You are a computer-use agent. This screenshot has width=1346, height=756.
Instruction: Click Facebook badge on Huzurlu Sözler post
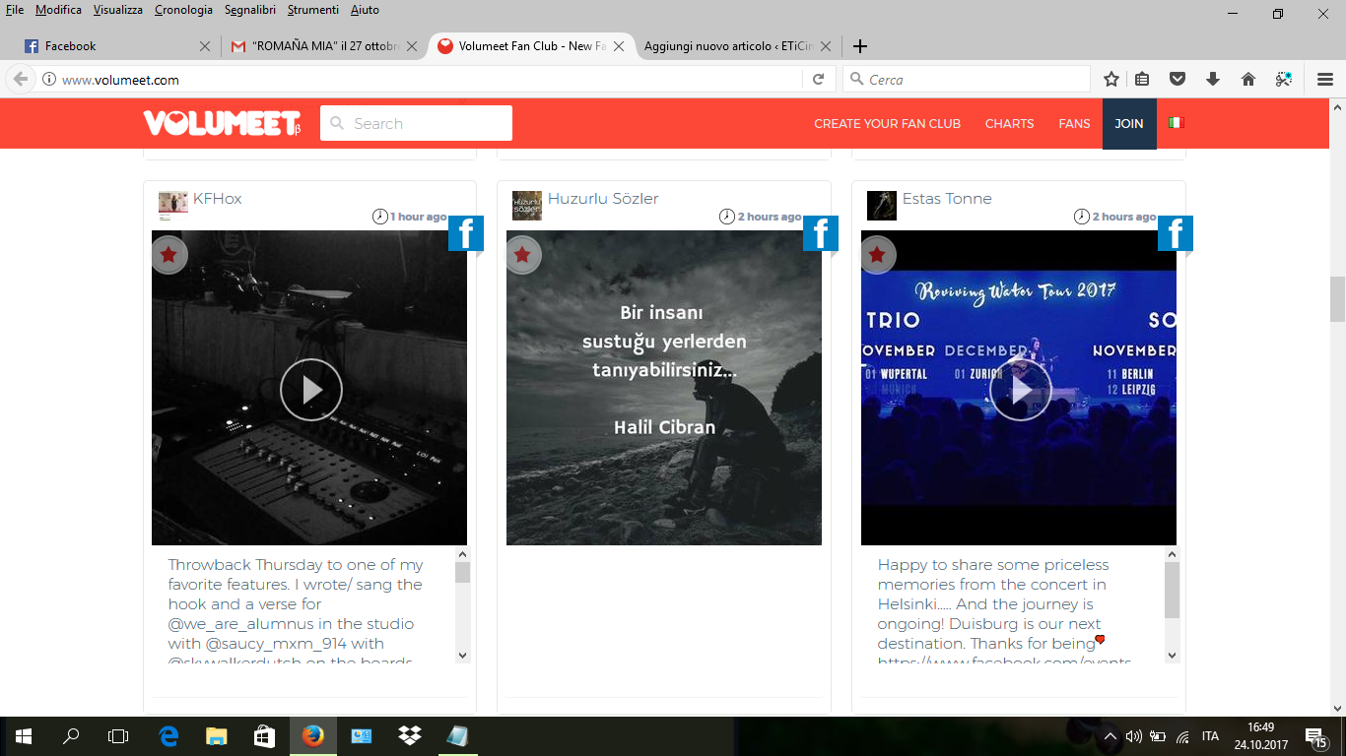[821, 234]
